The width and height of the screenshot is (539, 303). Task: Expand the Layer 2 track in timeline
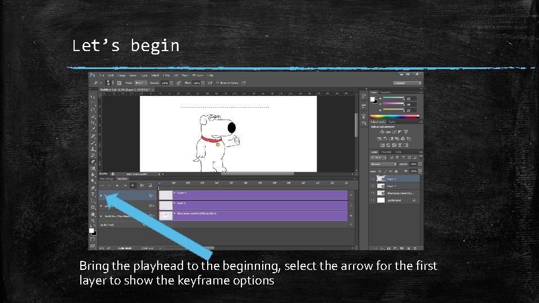pos(101,206)
